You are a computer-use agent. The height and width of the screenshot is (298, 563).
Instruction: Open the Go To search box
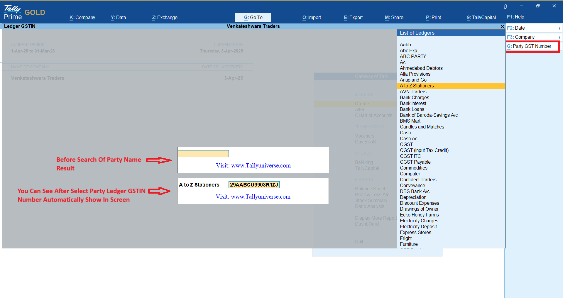tap(253, 18)
